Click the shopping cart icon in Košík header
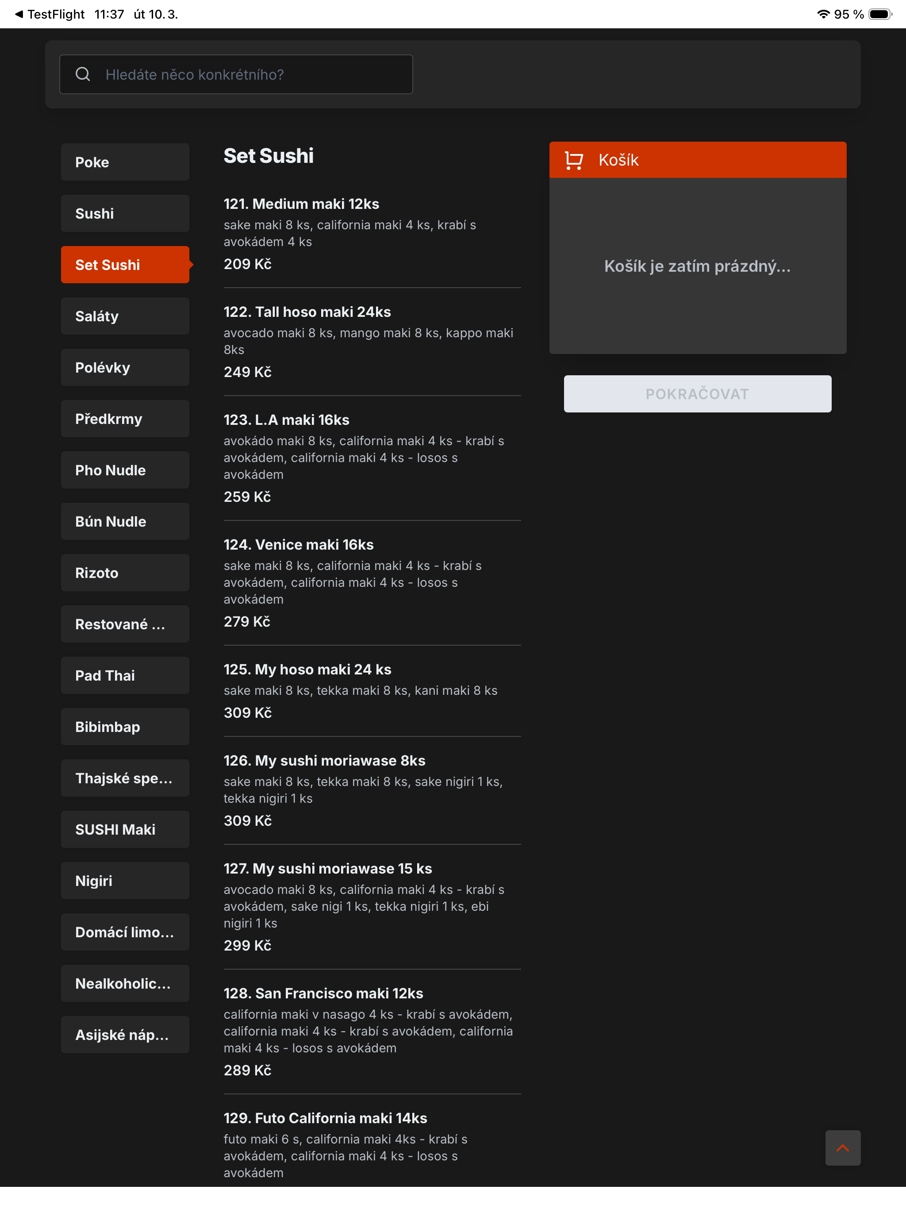Image resolution: width=906 pixels, height=1209 pixels. pos(574,160)
